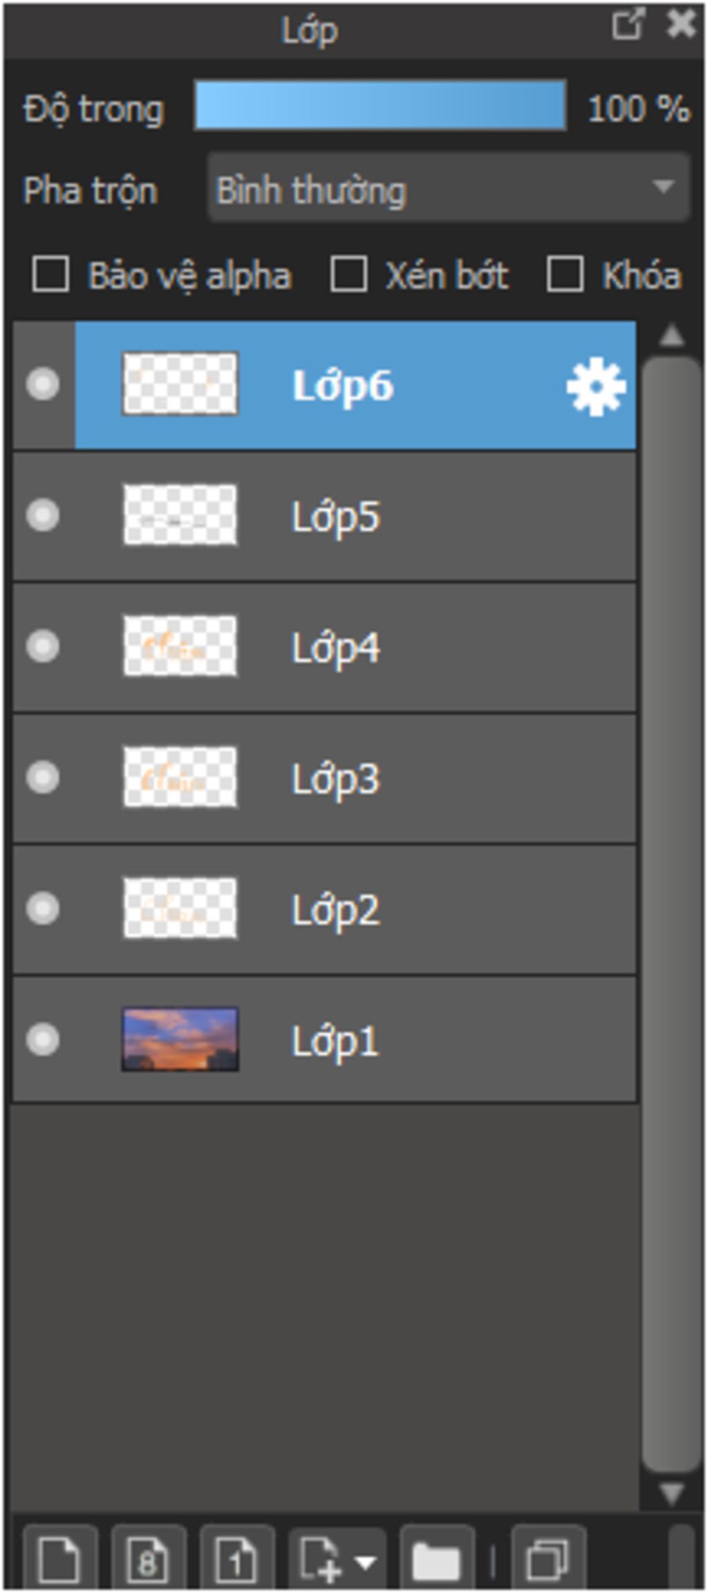This screenshot has width=708, height=1593.
Task: Float the Lớp panel into separate window
Action: coord(628,24)
